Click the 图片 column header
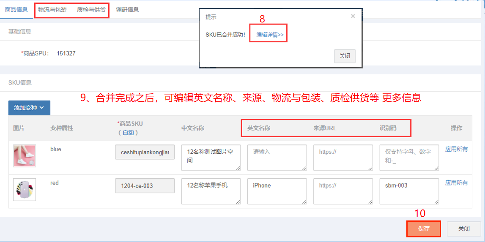485x242 pixels. coord(19,128)
